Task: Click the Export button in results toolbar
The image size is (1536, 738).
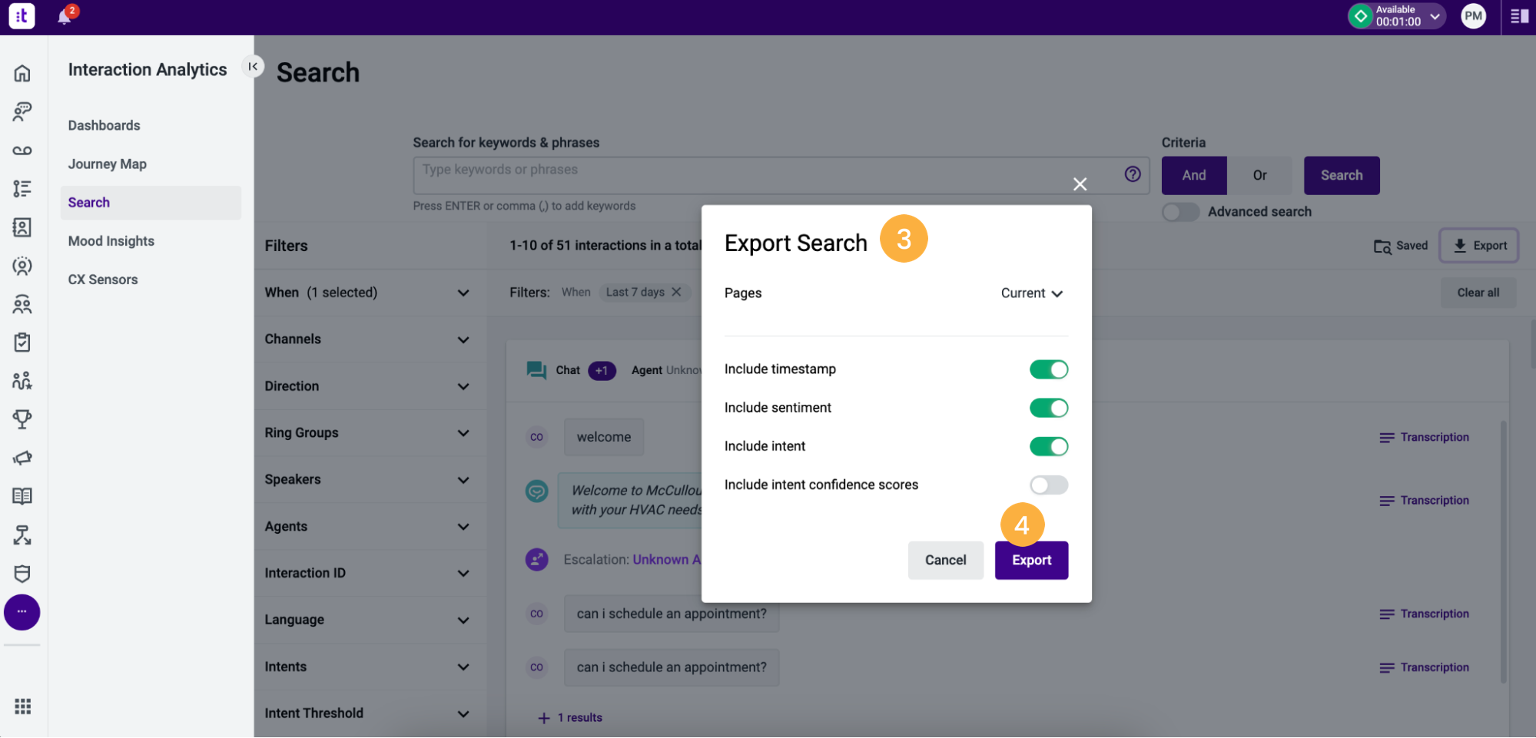Action: 1479,246
